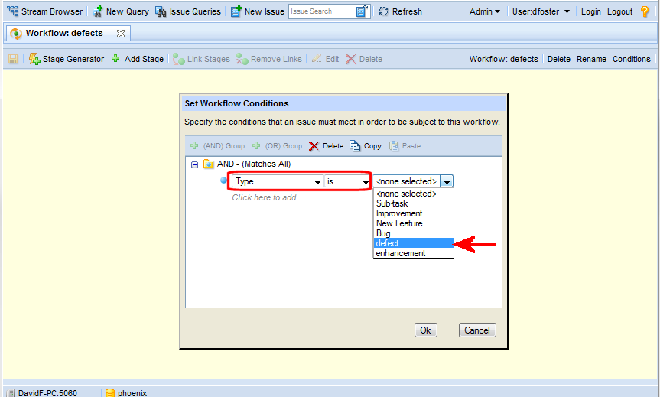This screenshot has width=660, height=397.
Task: Open the Type field dropdown
Action: coord(278,181)
